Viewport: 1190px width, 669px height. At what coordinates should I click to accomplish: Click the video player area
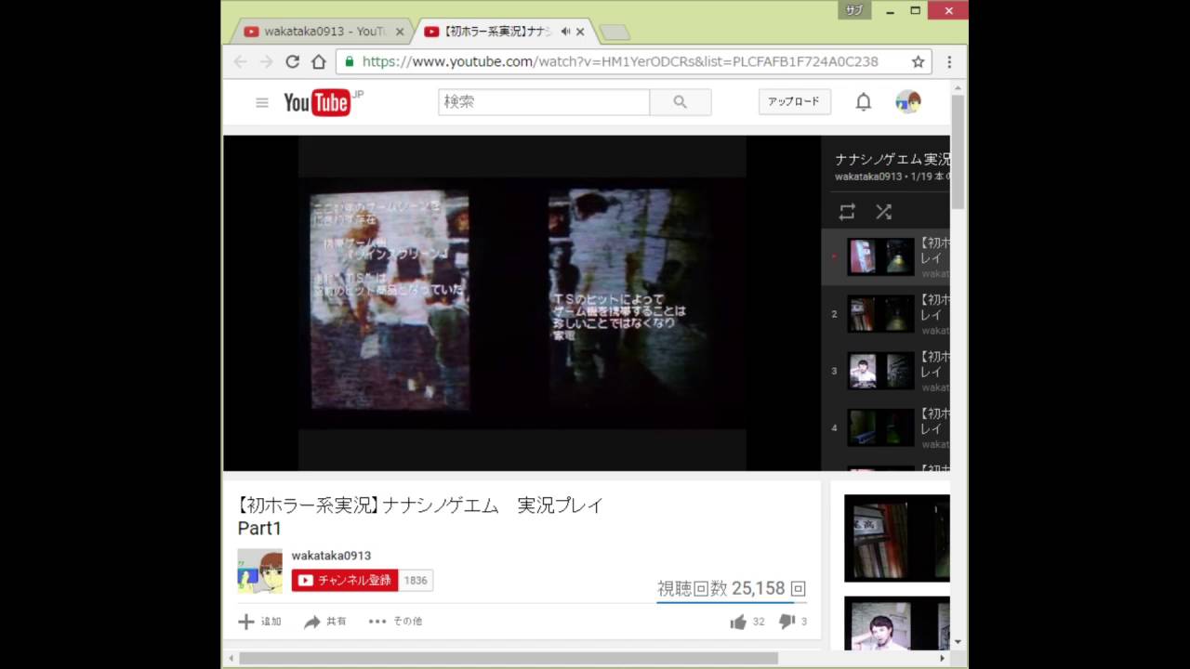click(x=522, y=303)
